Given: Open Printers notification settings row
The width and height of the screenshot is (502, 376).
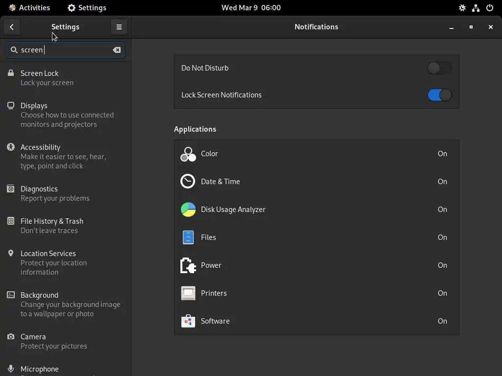Looking at the screenshot, I should click(x=316, y=293).
